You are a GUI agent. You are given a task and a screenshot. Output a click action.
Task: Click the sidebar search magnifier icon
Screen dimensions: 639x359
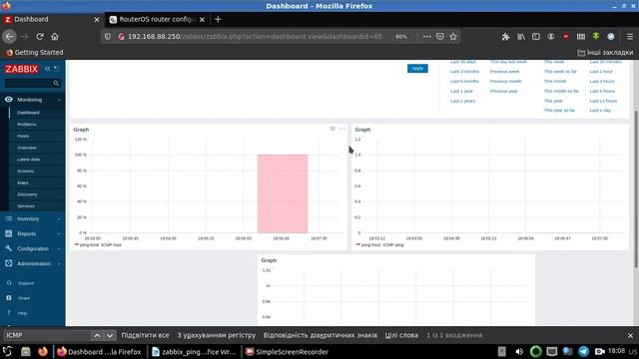pos(56,83)
